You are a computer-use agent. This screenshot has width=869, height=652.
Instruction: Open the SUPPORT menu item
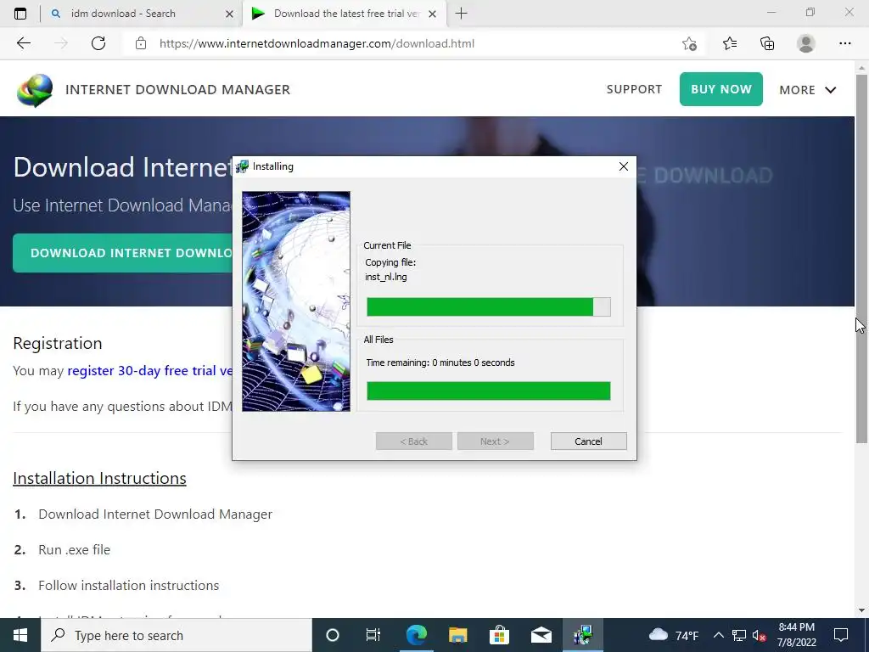[634, 89]
